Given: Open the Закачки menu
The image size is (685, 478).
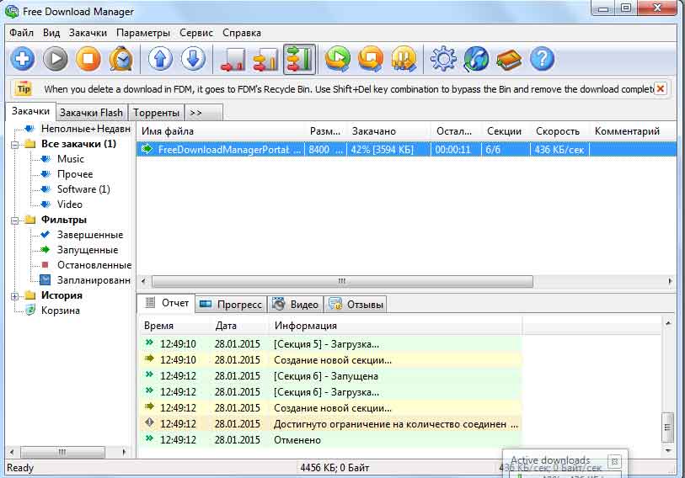Looking at the screenshot, I should coord(88,33).
